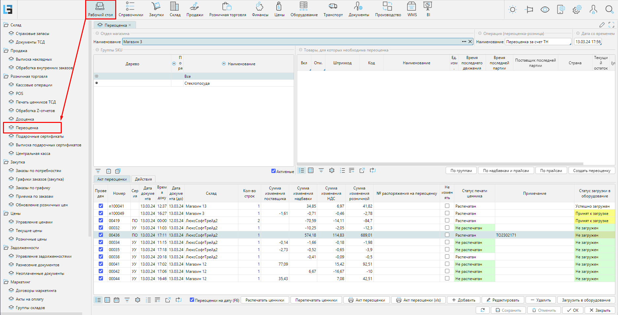Check Не изменять for document 00436
This screenshot has height=315, width=618.
click(447, 235)
